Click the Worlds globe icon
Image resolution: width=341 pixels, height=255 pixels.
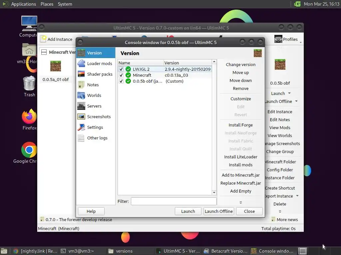click(81, 95)
